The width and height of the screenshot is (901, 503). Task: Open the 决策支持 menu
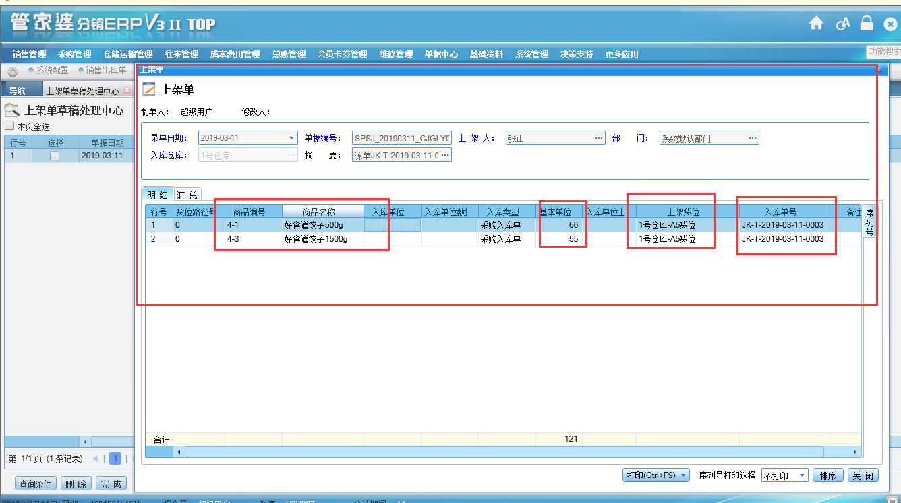(x=577, y=54)
